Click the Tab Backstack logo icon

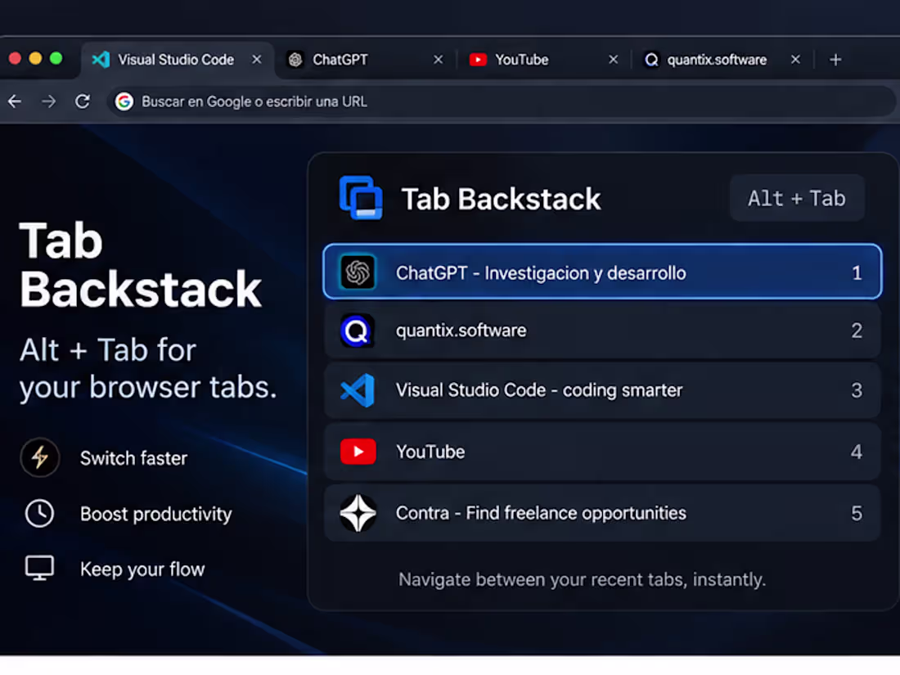coord(361,198)
